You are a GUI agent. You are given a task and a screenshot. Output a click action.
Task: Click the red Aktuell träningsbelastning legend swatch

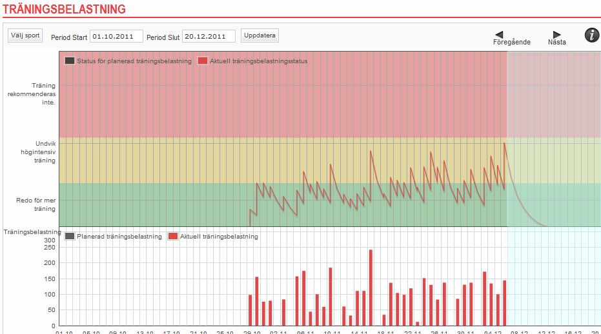tap(173, 237)
